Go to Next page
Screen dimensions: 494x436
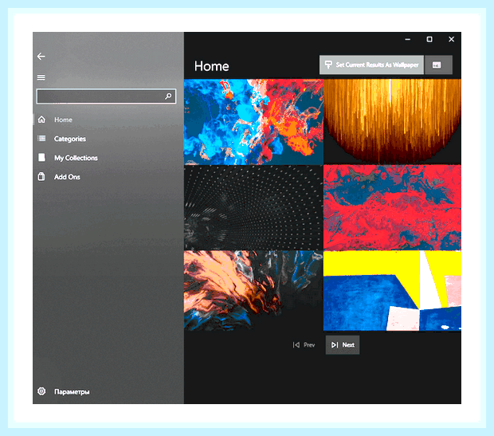pos(343,345)
